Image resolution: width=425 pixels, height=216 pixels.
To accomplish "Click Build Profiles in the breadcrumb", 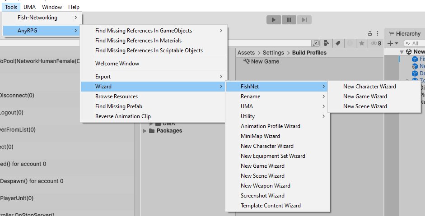I will 309,53.
